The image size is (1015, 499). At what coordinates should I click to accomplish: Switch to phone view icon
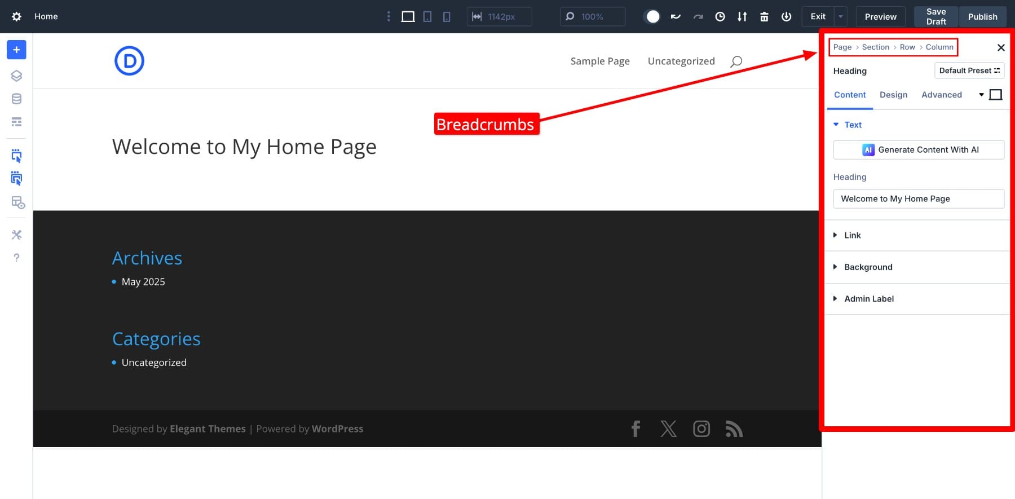tap(447, 16)
